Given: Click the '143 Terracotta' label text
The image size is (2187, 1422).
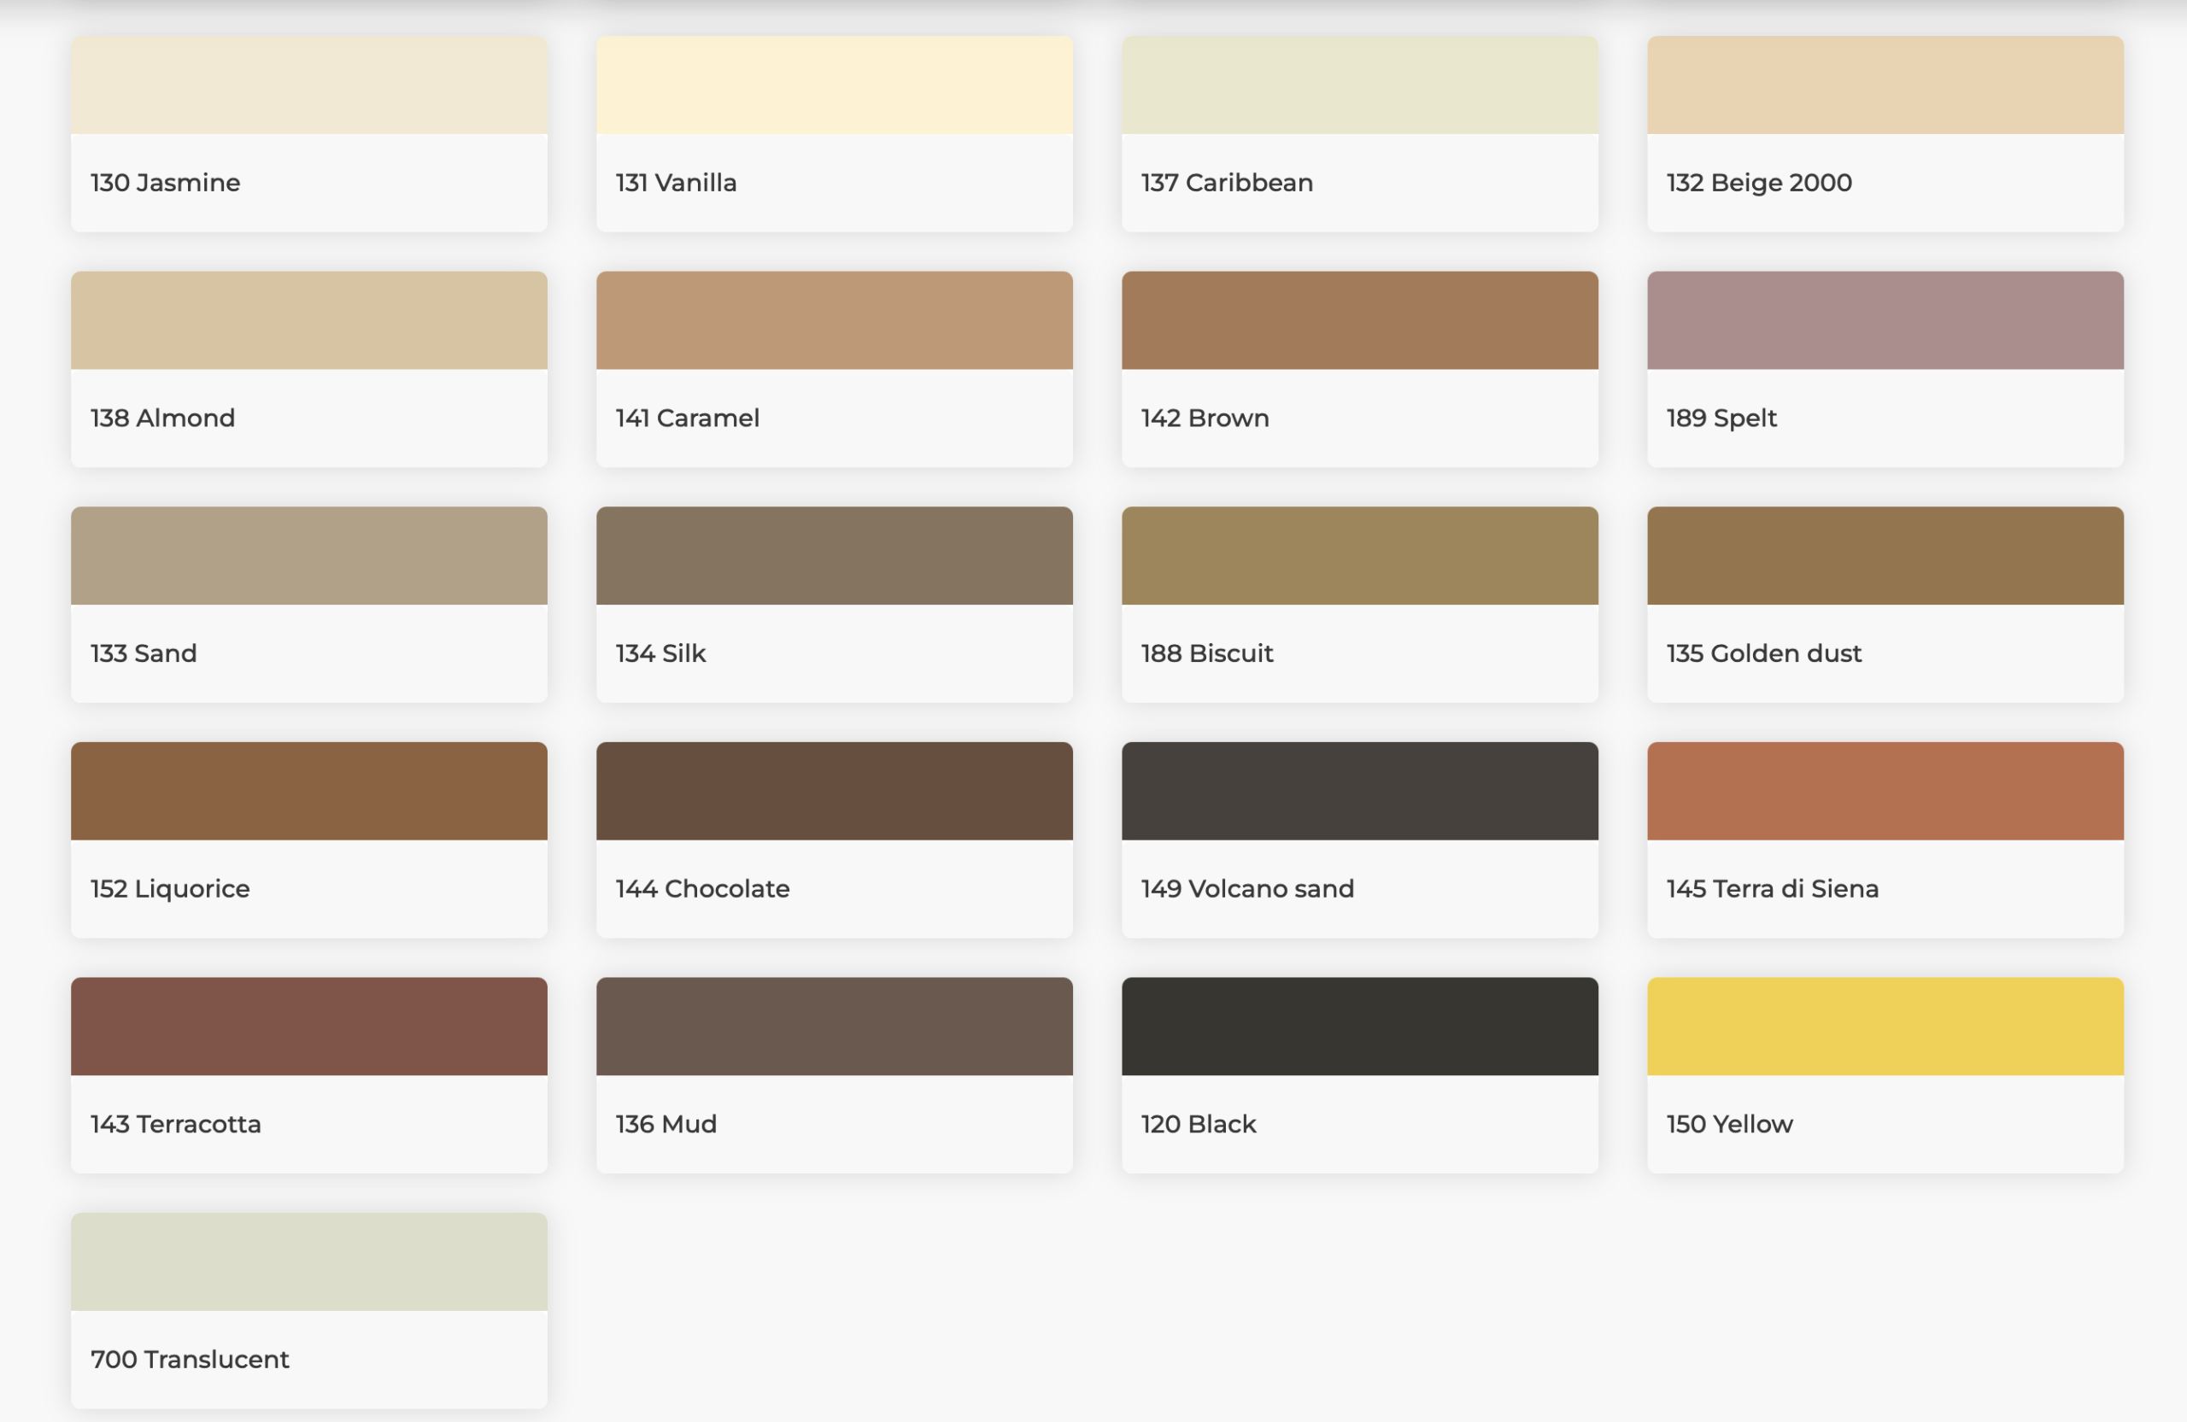Looking at the screenshot, I should click(x=175, y=1123).
